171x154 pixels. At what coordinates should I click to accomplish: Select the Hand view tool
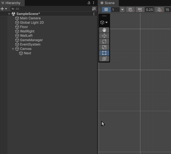(x=104, y=30)
